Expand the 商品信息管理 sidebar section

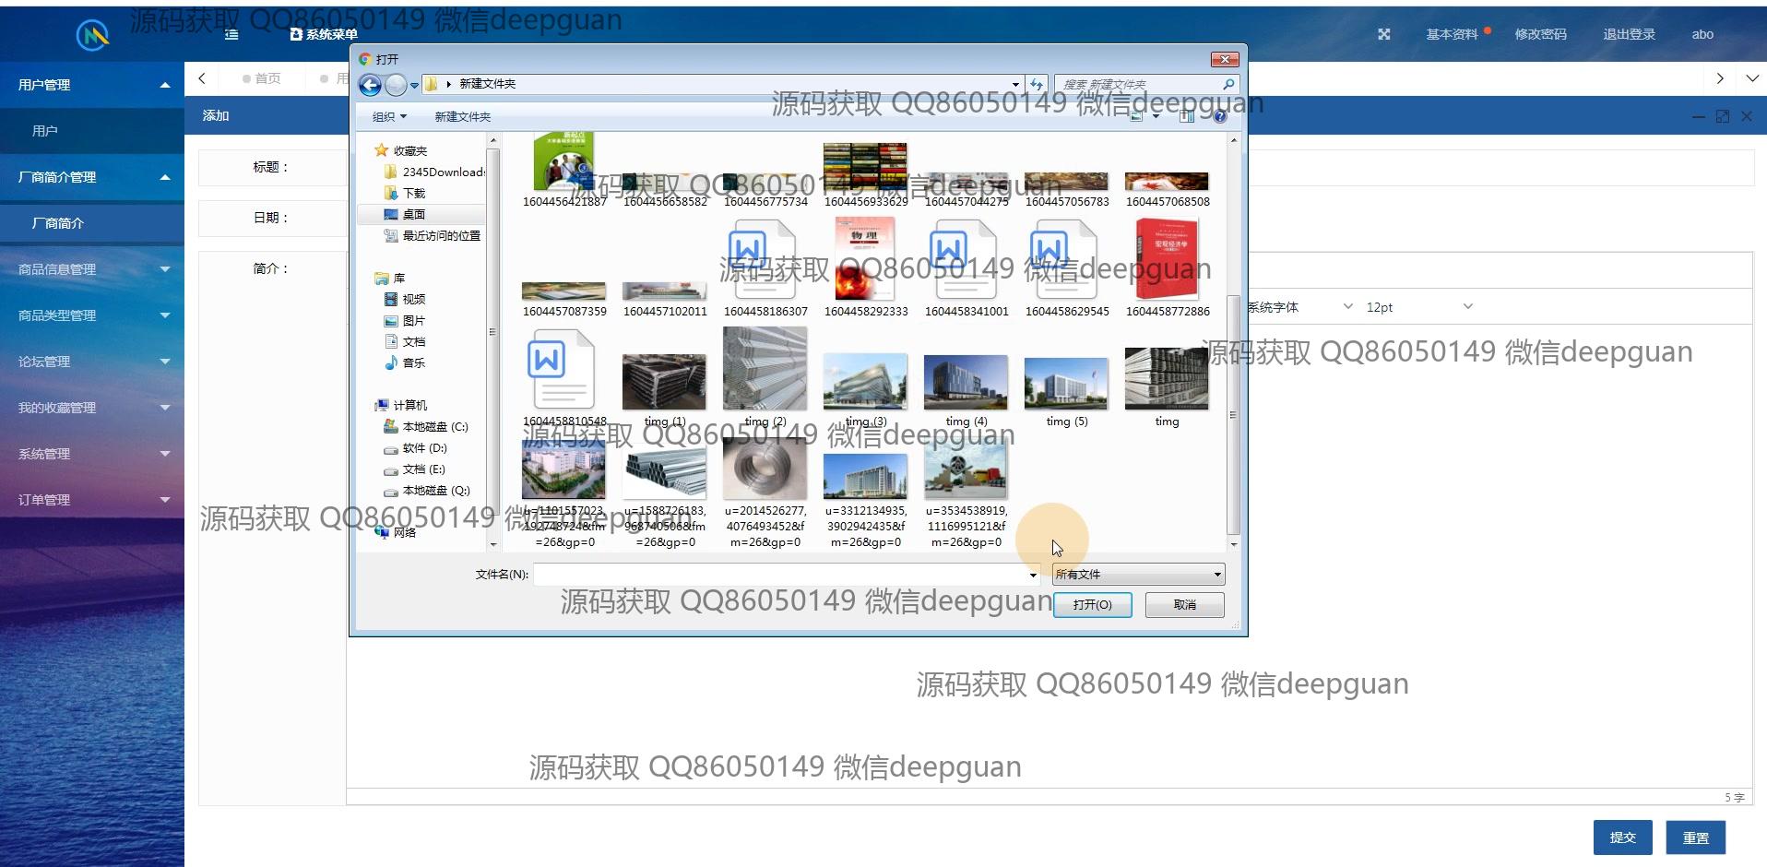point(92,269)
